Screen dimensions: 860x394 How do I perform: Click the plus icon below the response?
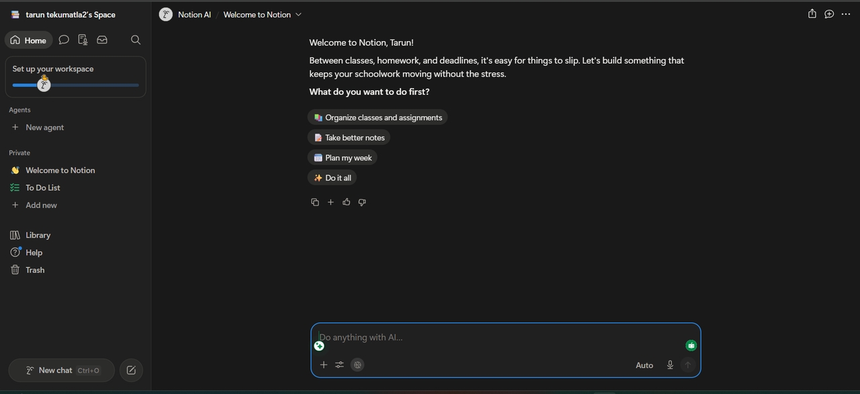[x=331, y=202]
